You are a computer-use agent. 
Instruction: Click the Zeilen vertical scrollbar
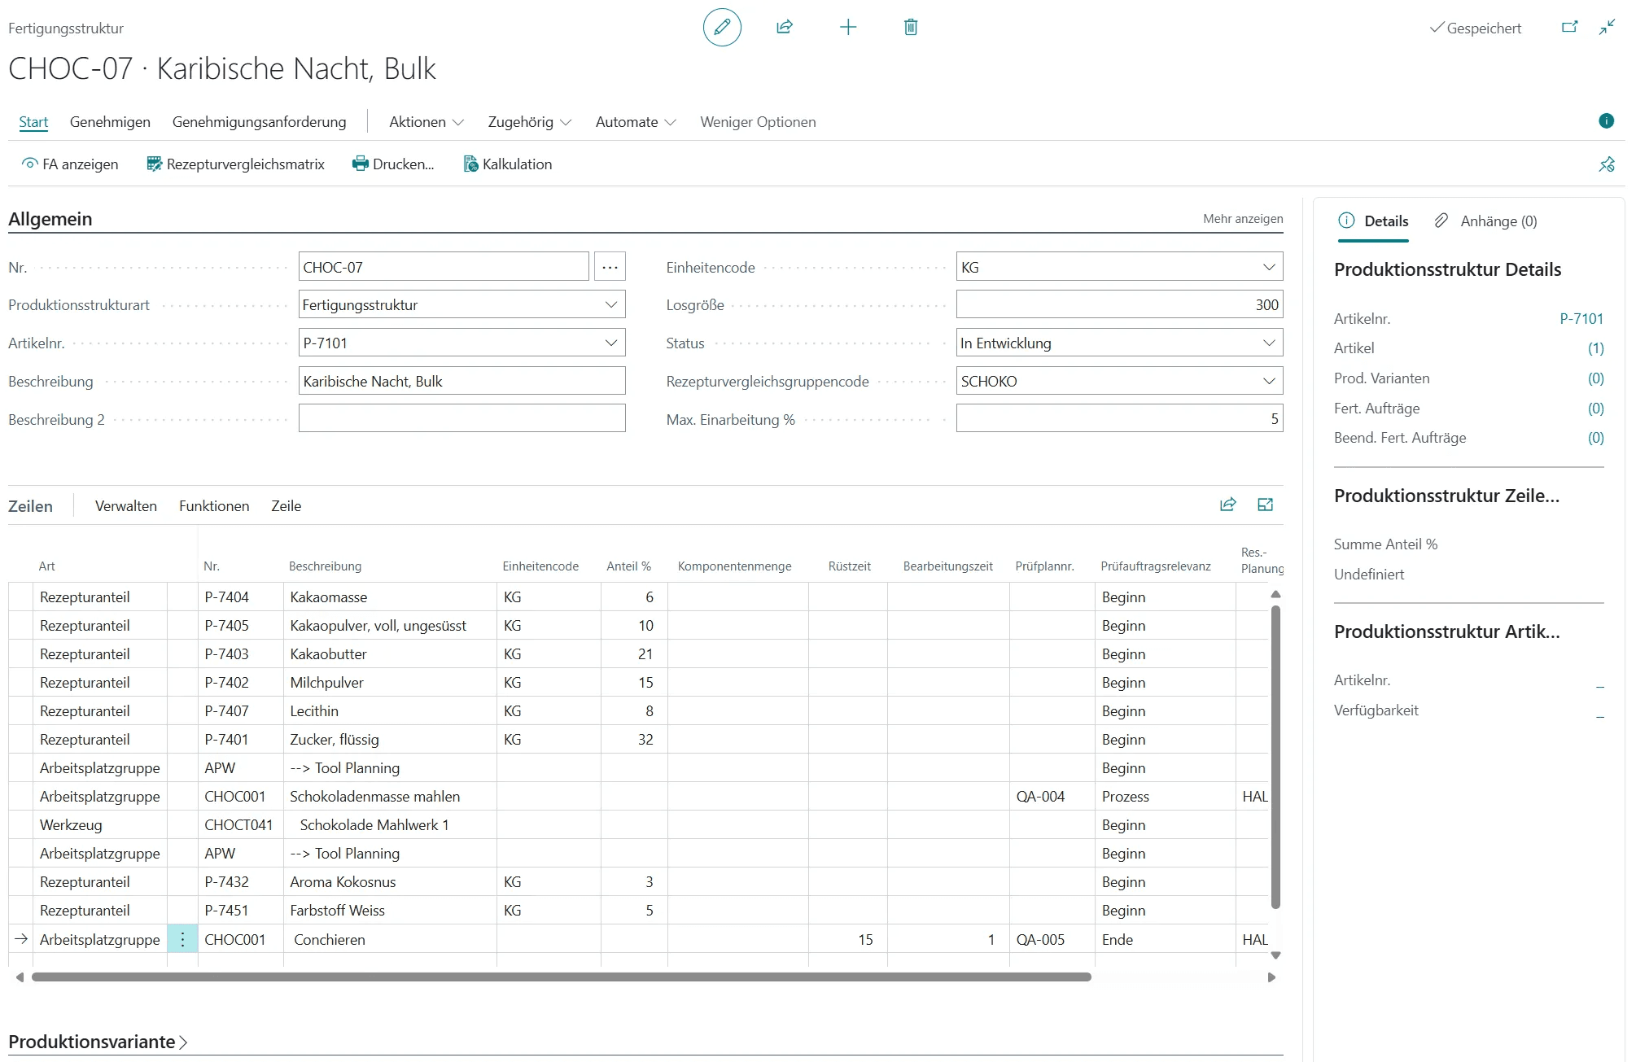(1275, 757)
